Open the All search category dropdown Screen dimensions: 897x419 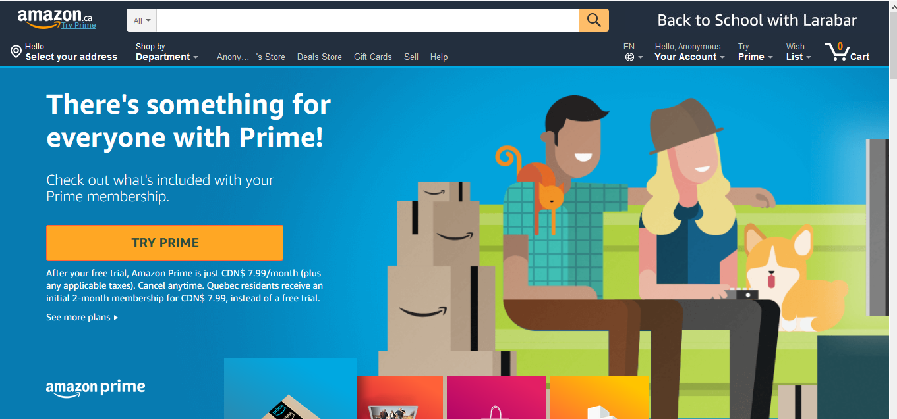coord(142,20)
